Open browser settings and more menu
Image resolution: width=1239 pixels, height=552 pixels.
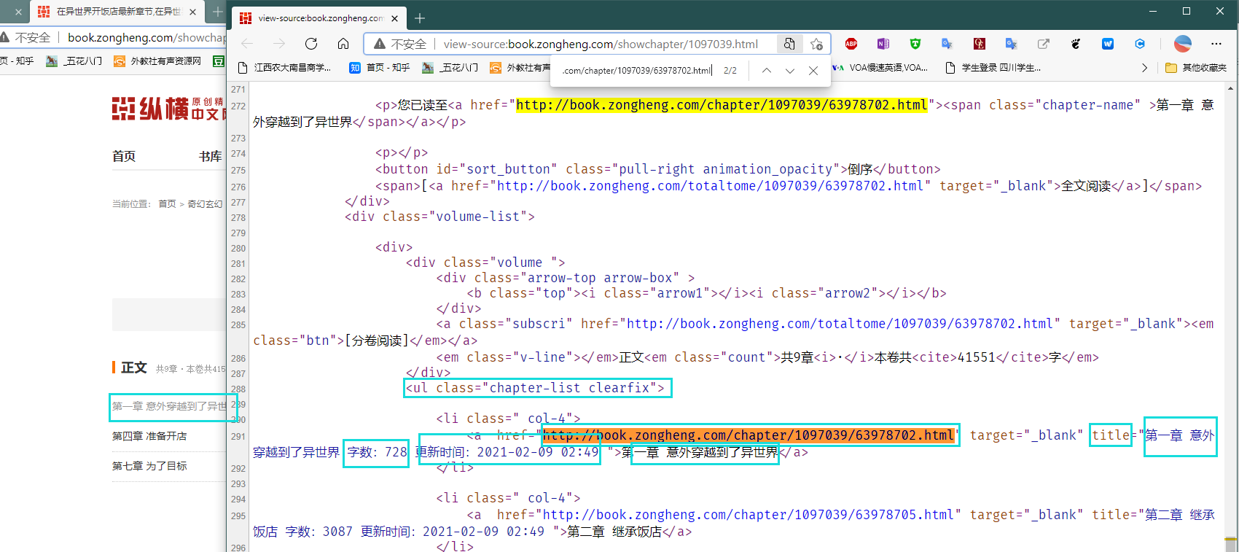point(1216,44)
